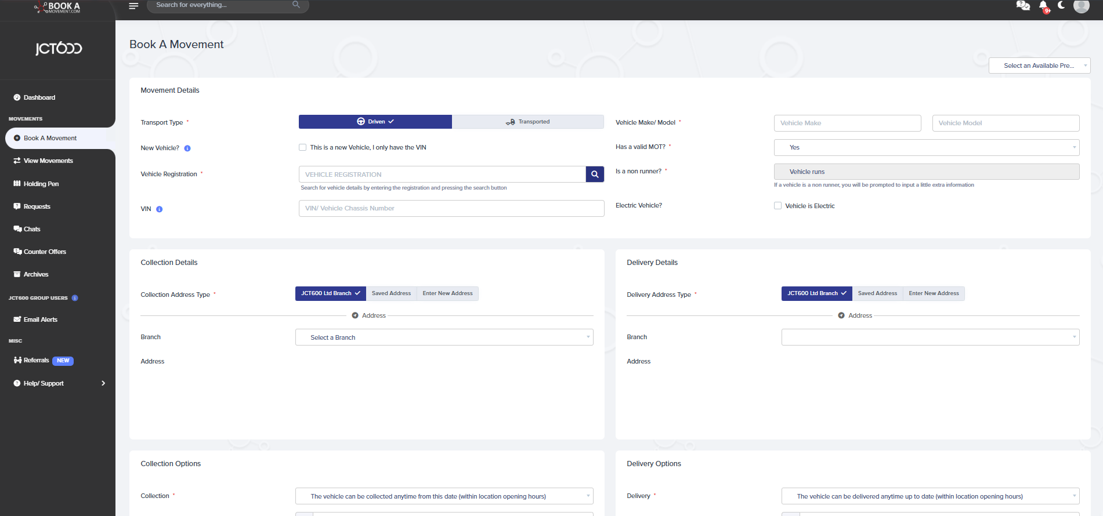Select Enter New Address for delivery

pyautogui.click(x=934, y=293)
